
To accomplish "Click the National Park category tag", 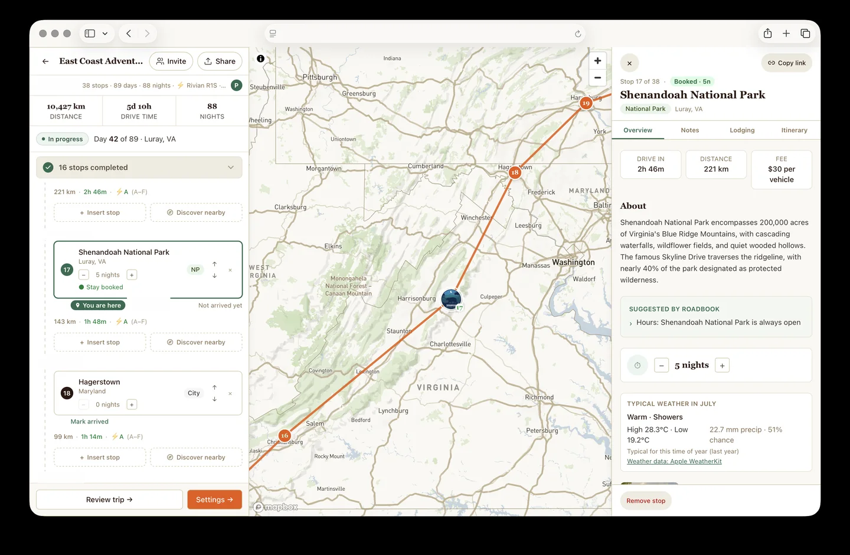I will [645, 109].
